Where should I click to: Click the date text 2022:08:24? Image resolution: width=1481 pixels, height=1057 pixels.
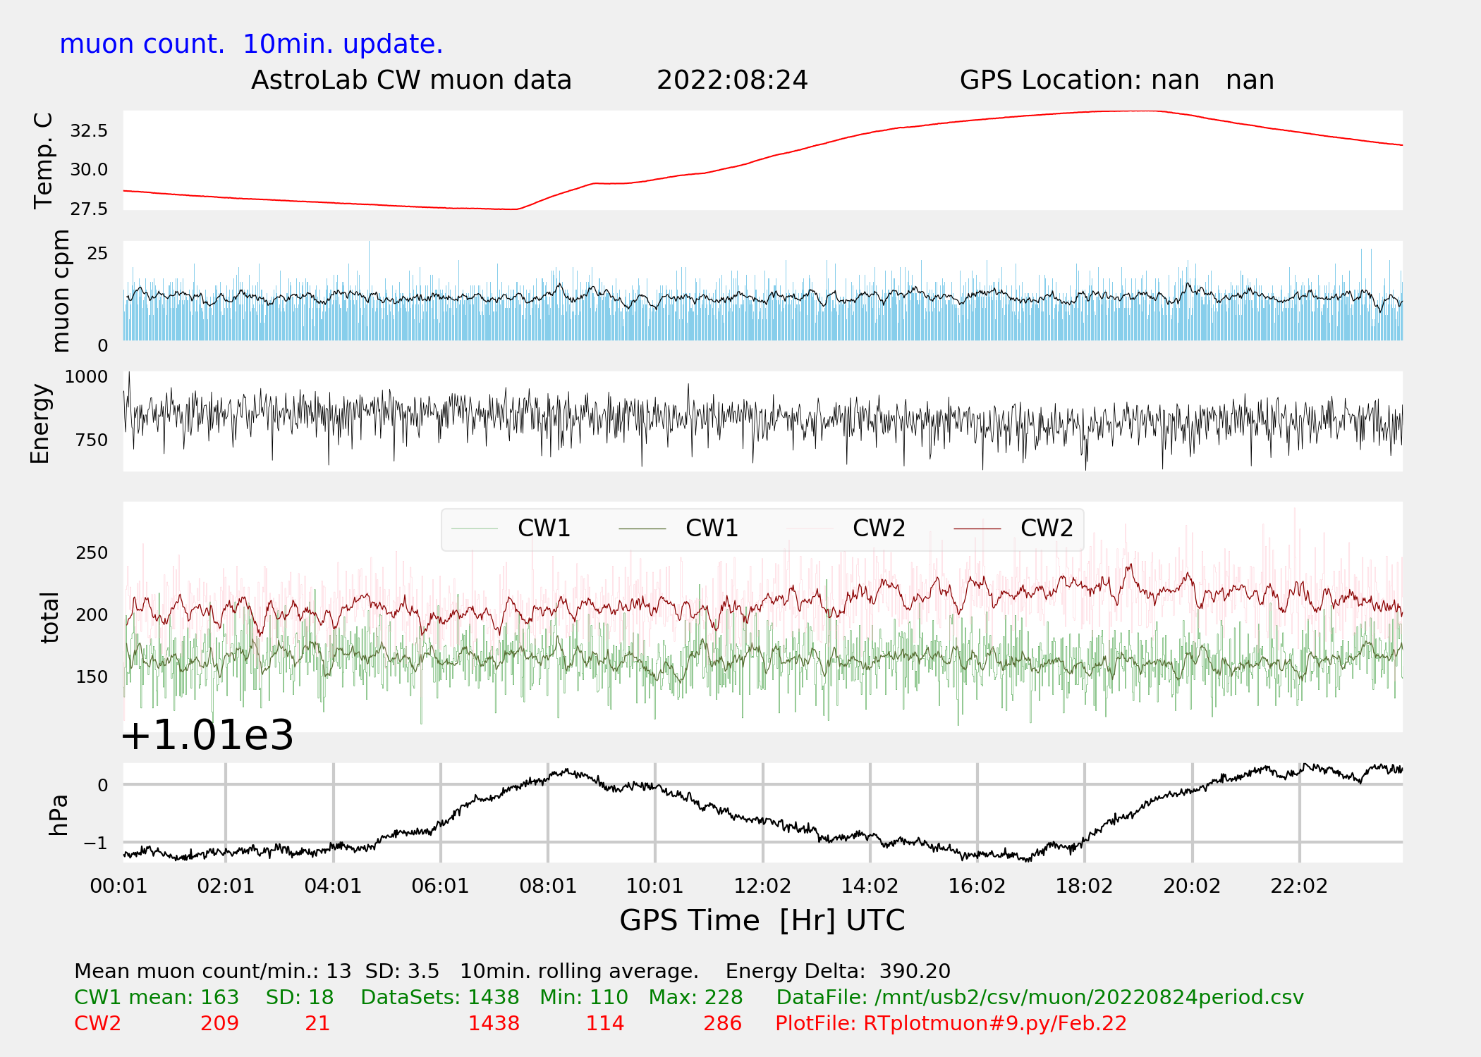732,80
